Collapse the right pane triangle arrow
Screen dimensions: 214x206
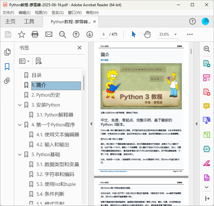click(x=196, y=124)
